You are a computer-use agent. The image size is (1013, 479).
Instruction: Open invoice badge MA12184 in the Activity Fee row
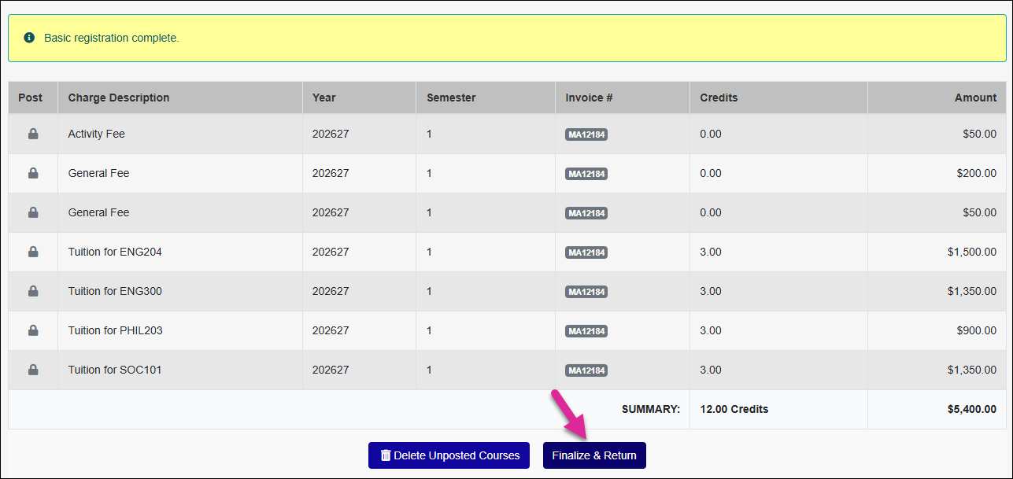point(586,134)
